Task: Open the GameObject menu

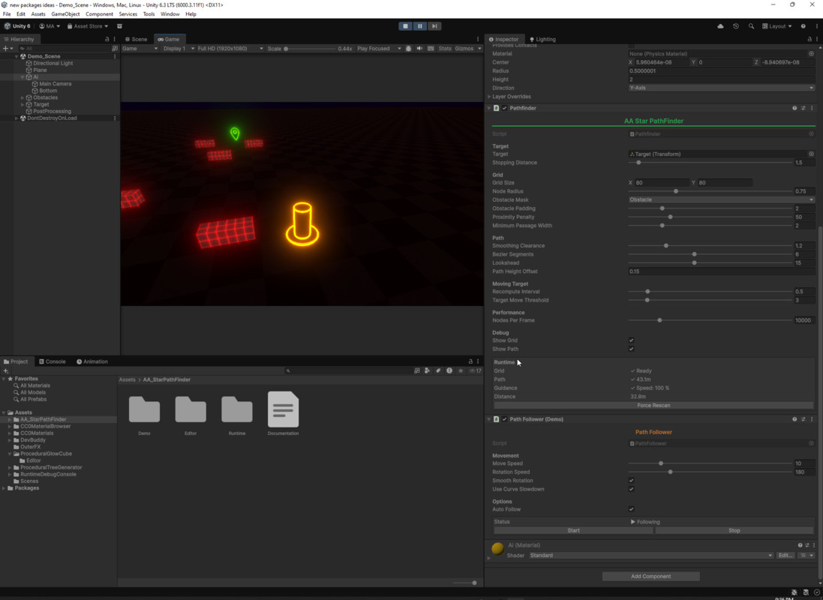Action: coord(65,14)
